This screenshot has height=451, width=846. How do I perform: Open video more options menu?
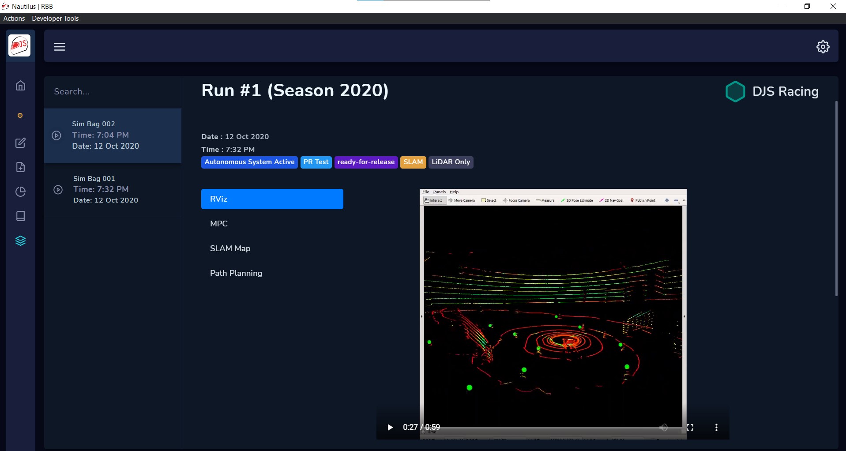[716, 427]
